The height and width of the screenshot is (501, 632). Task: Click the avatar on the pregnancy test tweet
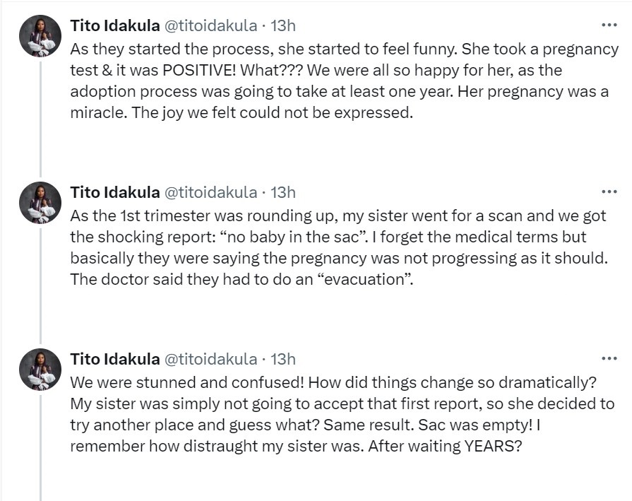click(41, 35)
